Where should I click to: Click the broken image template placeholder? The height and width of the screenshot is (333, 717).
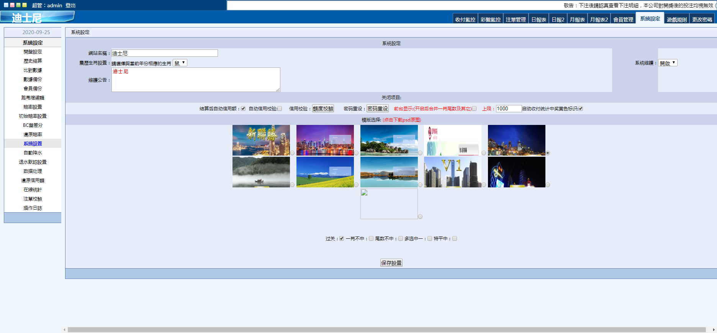coord(389,203)
